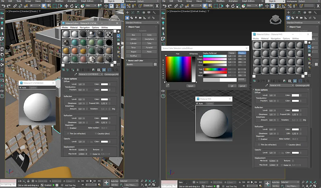Screen dimensions: 321x188
Task: Open Selected key filter dropdown in left window
Action: click(x=129, y=181)
